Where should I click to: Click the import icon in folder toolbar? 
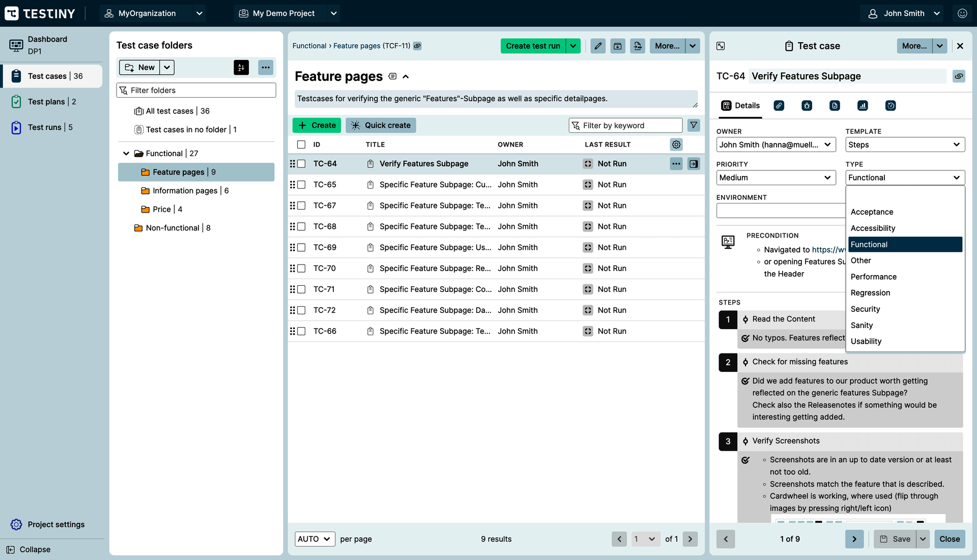638,46
